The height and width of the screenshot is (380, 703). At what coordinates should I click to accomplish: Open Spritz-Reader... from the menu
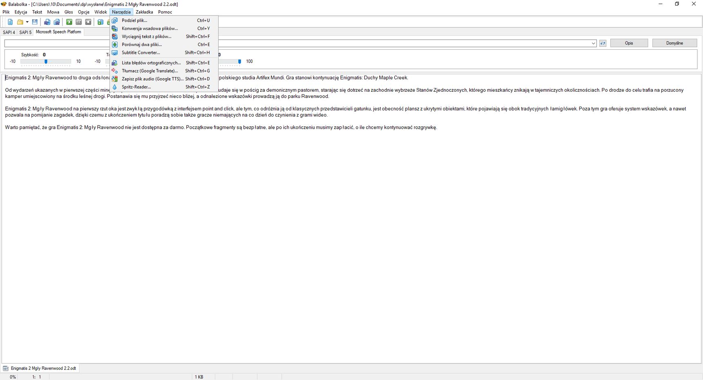tap(164, 87)
